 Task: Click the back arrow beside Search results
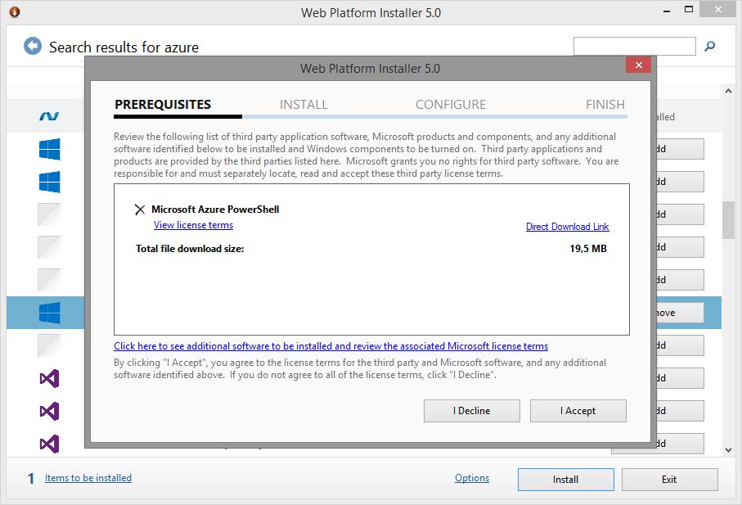click(x=33, y=47)
